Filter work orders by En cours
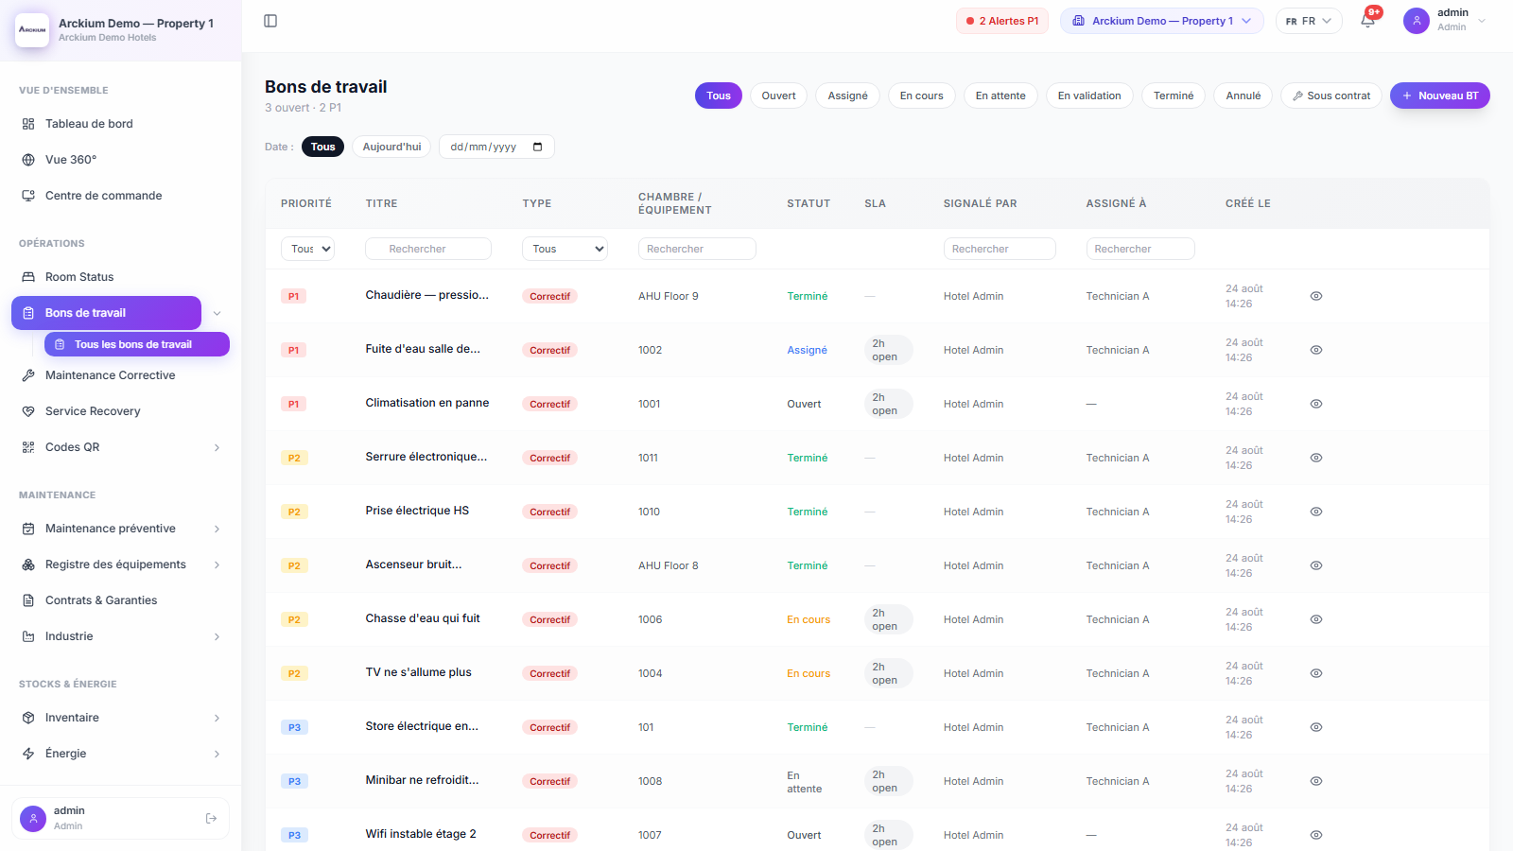This screenshot has height=851, width=1513. tap(921, 96)
